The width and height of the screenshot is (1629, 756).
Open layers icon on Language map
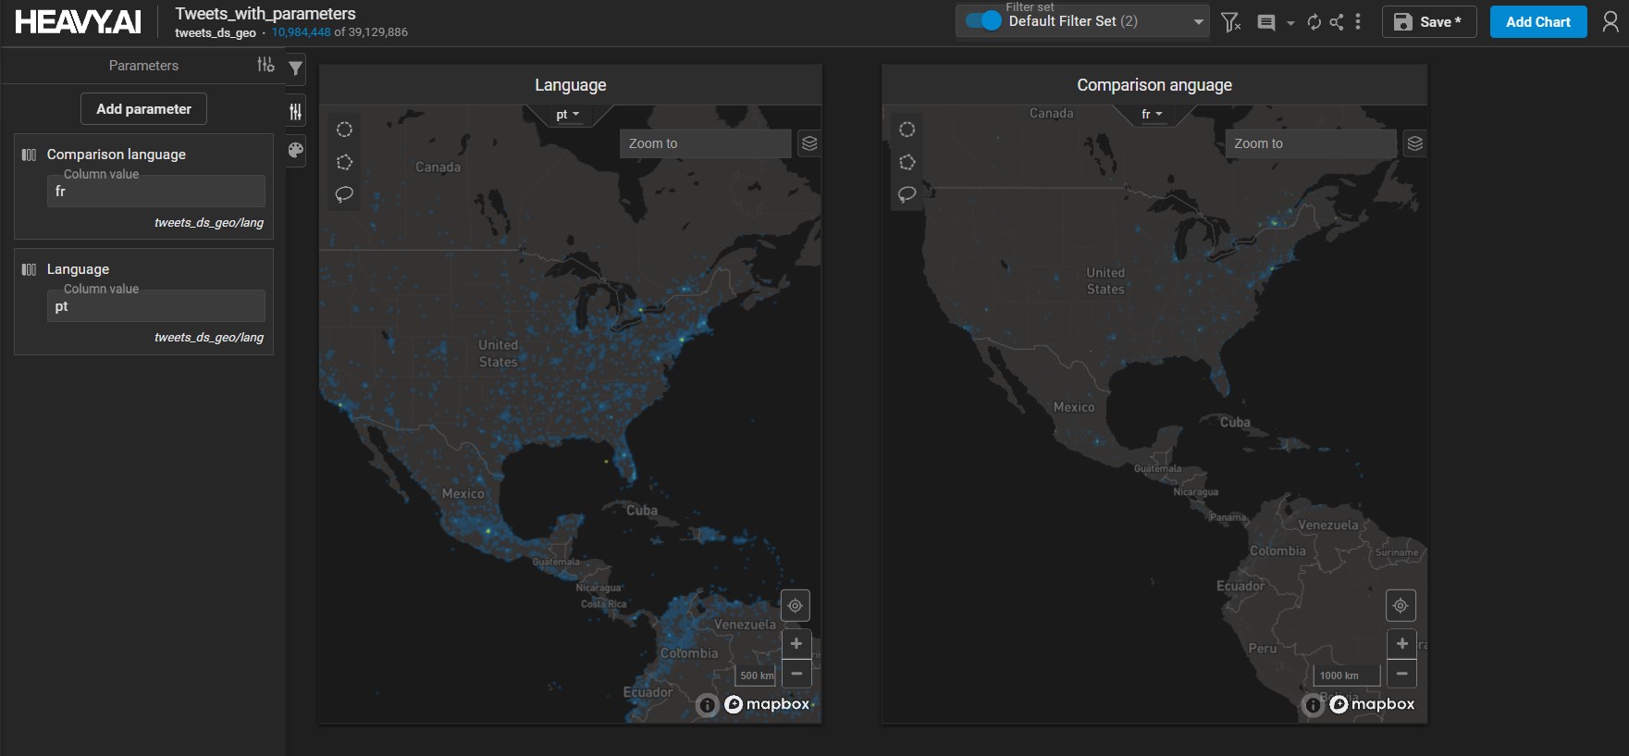tap(809, 143)
